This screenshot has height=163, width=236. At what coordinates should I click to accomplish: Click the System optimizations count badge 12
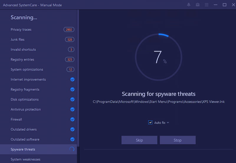tap(71, 70)
